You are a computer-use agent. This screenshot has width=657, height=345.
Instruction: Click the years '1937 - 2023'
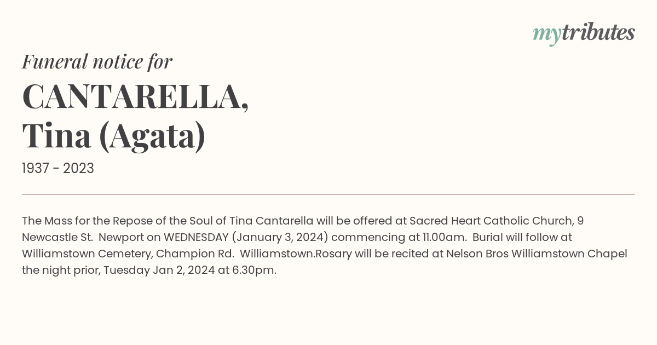click(58, 169)
